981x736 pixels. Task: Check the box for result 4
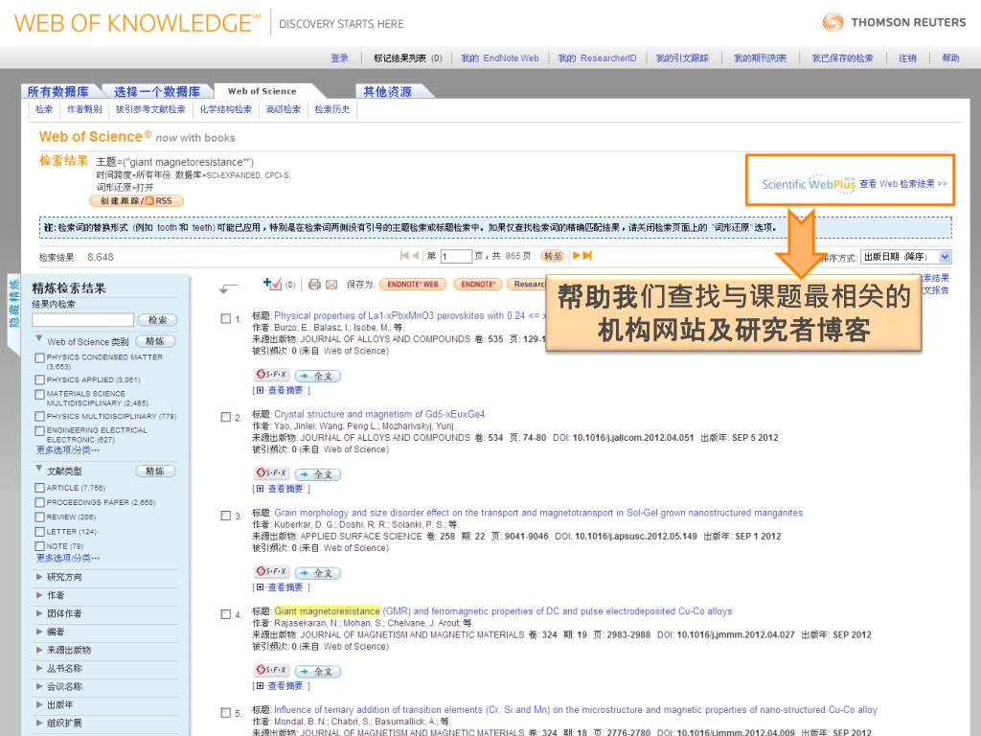[x=226, y=614]
